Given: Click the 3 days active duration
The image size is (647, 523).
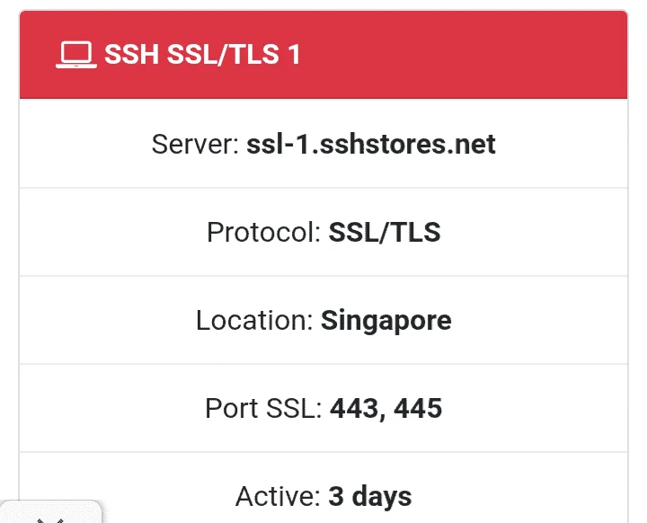Looking at the screenshot, I should point(370,497).
